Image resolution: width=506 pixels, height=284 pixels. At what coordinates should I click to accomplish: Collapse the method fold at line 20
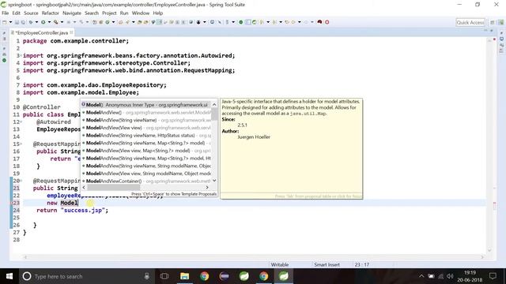(x=21, y=181)
